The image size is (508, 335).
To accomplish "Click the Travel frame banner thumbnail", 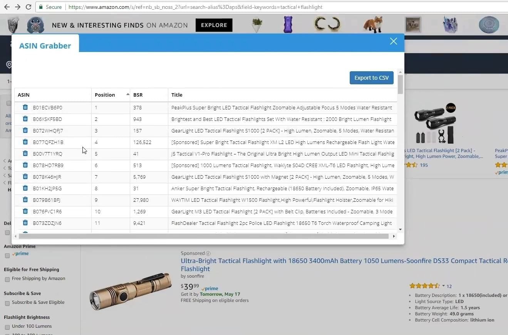I will coord(413,25).
